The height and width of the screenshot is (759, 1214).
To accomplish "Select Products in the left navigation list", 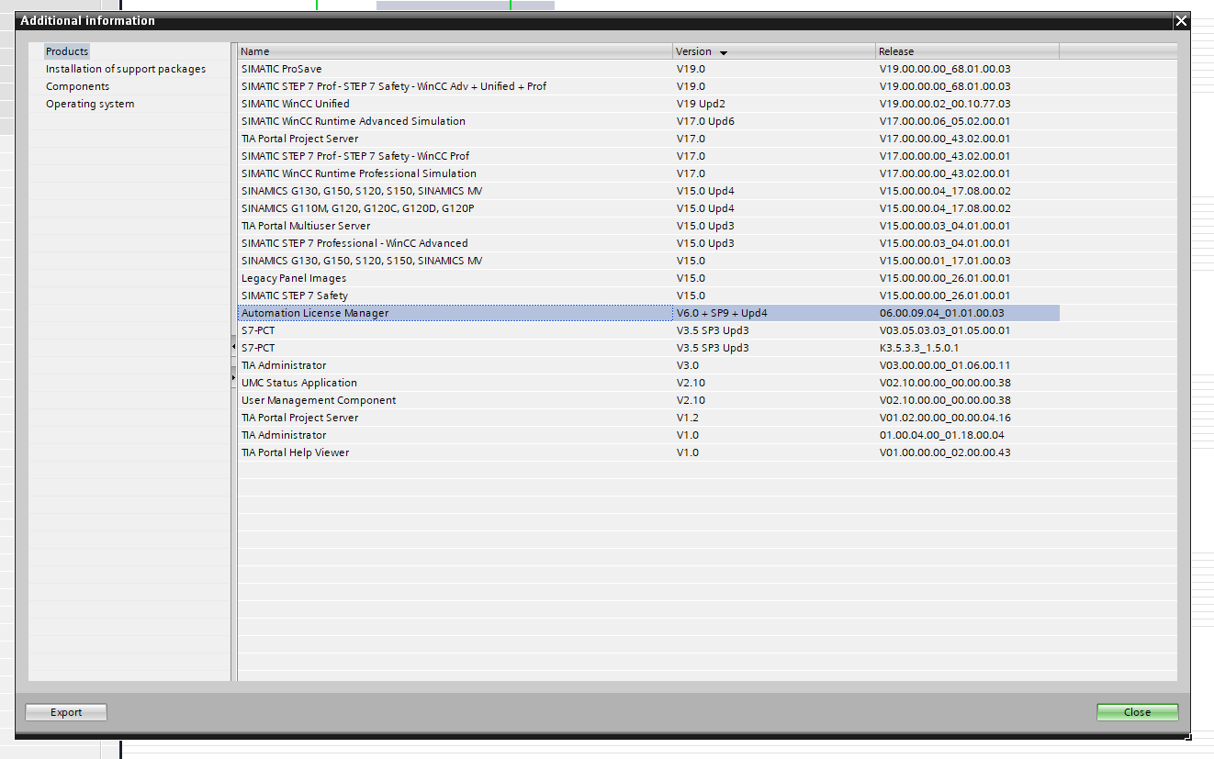I will 67,51.
